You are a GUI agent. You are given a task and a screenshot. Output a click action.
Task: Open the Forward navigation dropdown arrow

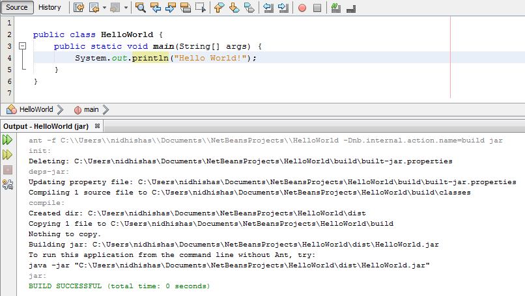click(126, 7)
